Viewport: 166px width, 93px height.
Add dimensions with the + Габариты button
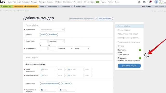(x=53, y=34)
